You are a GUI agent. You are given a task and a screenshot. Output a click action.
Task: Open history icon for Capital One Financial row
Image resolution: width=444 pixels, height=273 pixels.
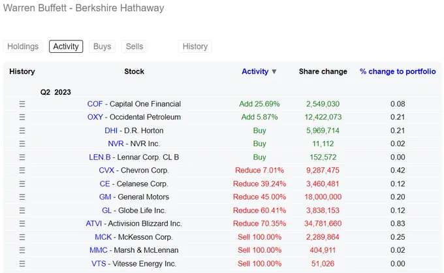[22, 104]
